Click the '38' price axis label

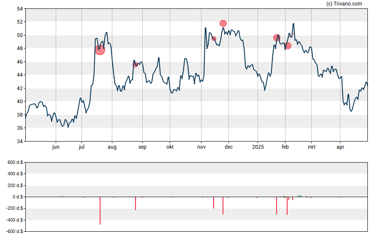coord(20,115)
